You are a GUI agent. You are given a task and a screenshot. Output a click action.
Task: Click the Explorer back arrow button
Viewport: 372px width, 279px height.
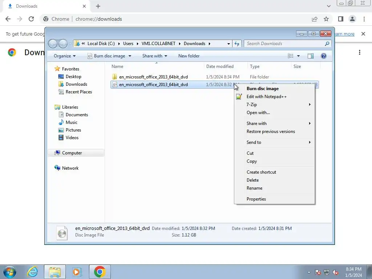pyautogui.click(x=53, y=44)
